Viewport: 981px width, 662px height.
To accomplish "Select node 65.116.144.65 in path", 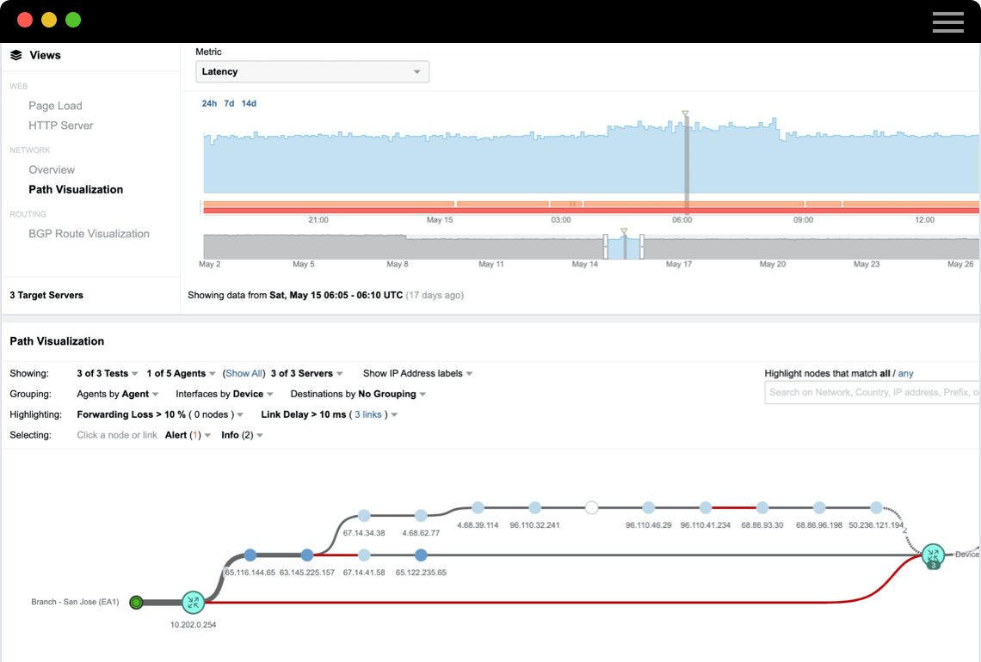I will pos(250,555).
